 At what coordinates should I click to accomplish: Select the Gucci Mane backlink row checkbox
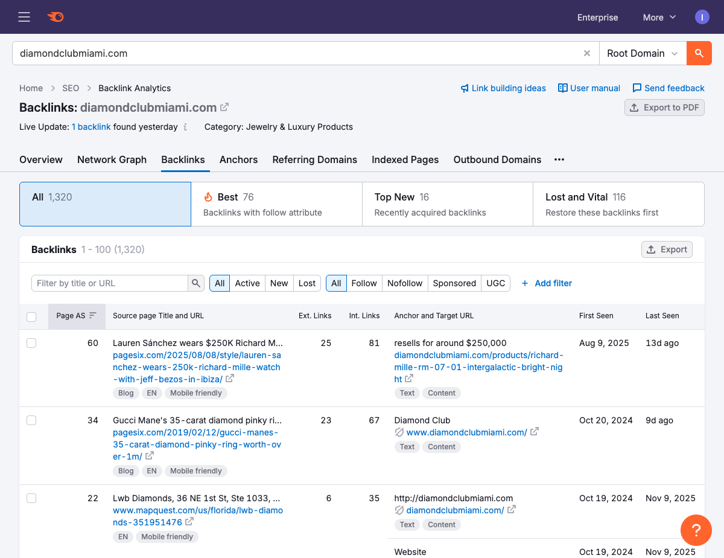point(31,420)
